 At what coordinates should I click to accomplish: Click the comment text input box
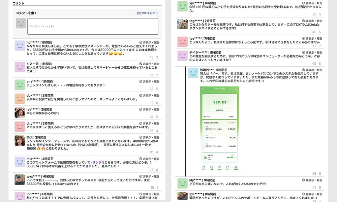tap(93, 26)
